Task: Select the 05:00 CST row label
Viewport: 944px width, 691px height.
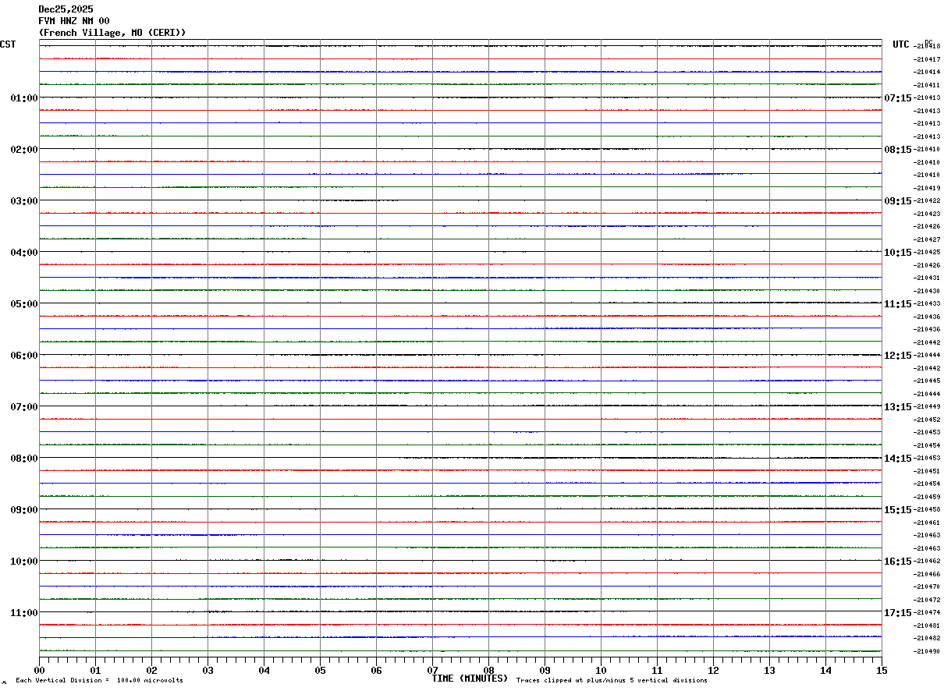Action: click(x=24, y=304)
